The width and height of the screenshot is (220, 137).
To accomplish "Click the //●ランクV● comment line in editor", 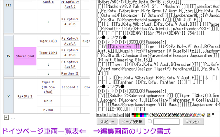I will click(x=111, y=87).
